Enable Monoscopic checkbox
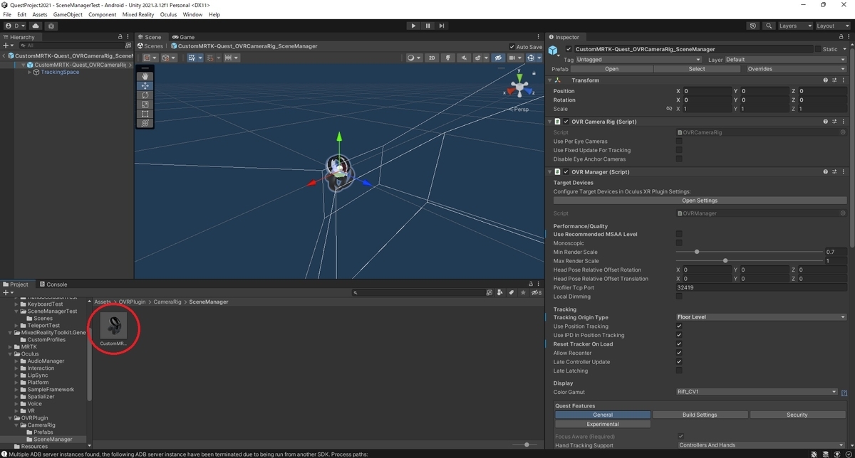Viewport: 855px width, 458px height. pyautogui.click(x=679, y=243)
